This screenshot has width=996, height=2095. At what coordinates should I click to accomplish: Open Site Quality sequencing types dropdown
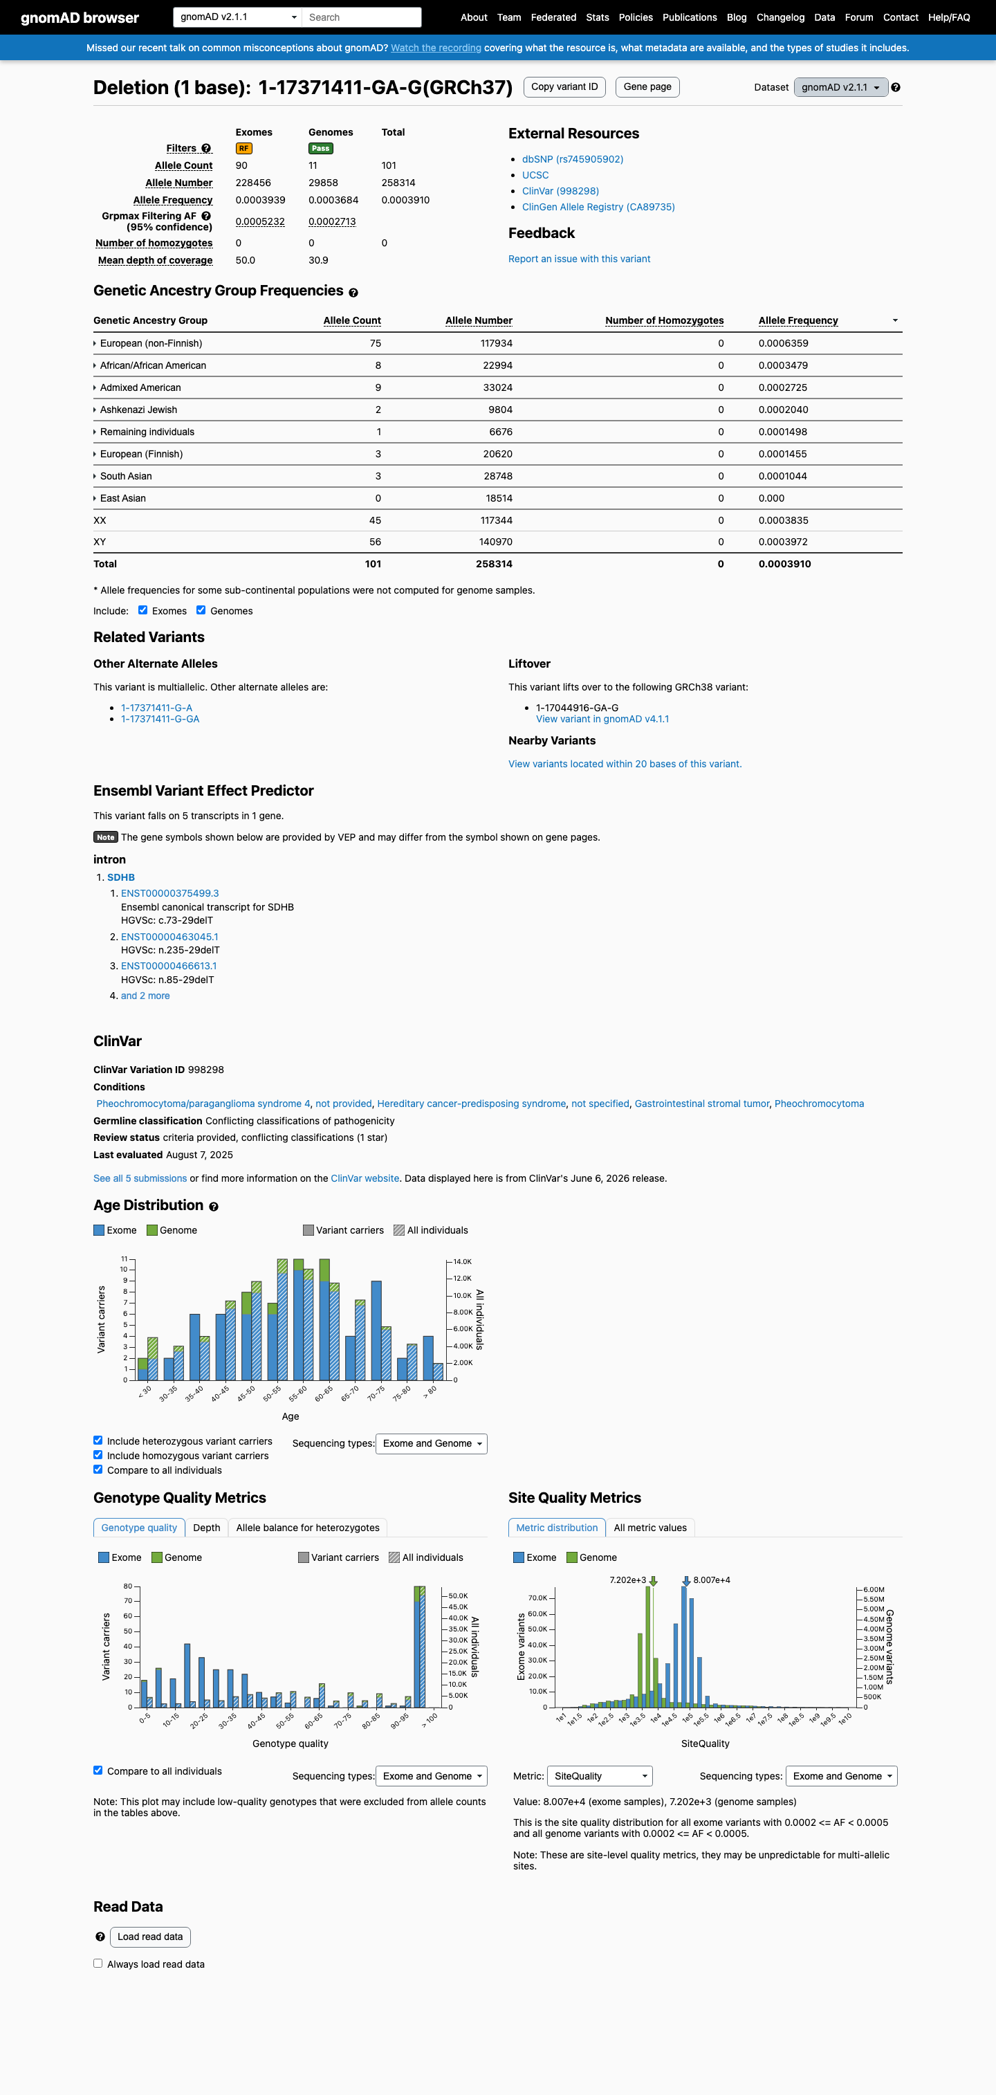coord(842,1776)
